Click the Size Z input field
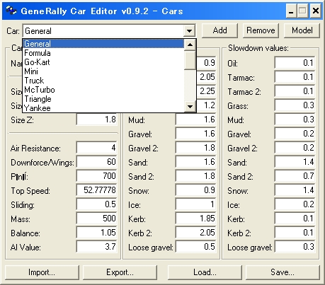Screen dimensions: 325x285 97,120
